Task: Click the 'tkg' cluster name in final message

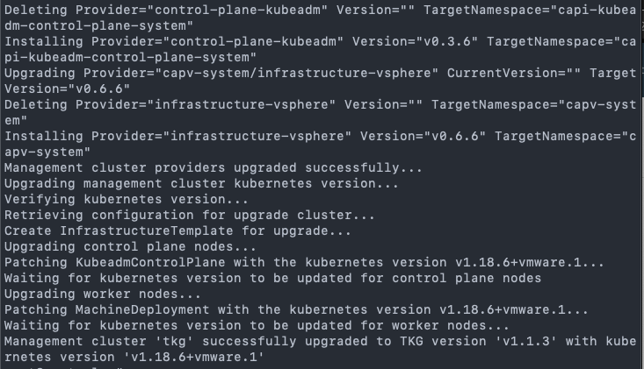Action: [x=174, y=341]
